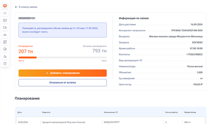Click working hours '07:00-18:00'

coord(196,49)
